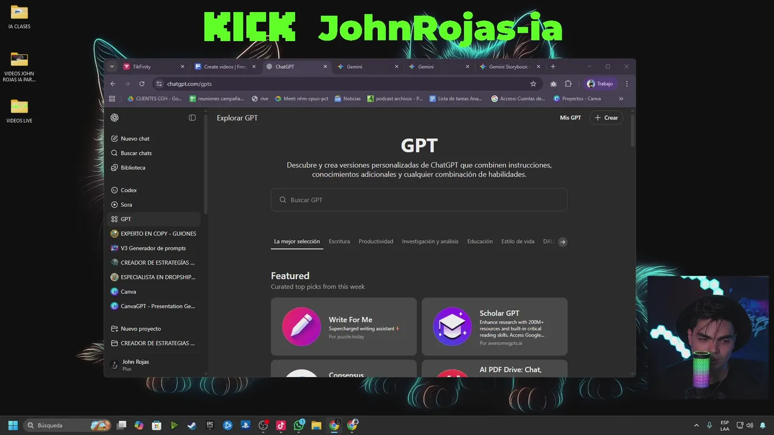Open TikTok from the taskbar
Screen dimensions: 774x435
281,425
